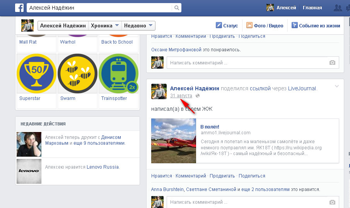Click the post author name Алексей Надёжин
The image size is (350, 208).
click(195, 88)
